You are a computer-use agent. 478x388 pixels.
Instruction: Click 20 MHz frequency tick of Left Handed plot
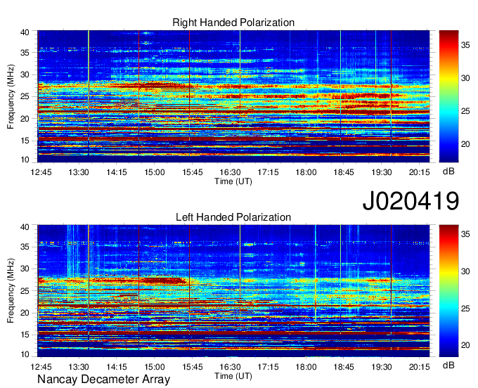coord(25,313)
